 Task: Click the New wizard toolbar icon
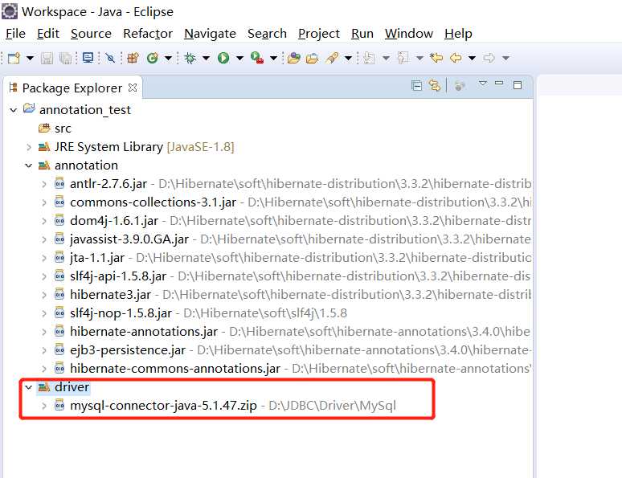point(14,58)
